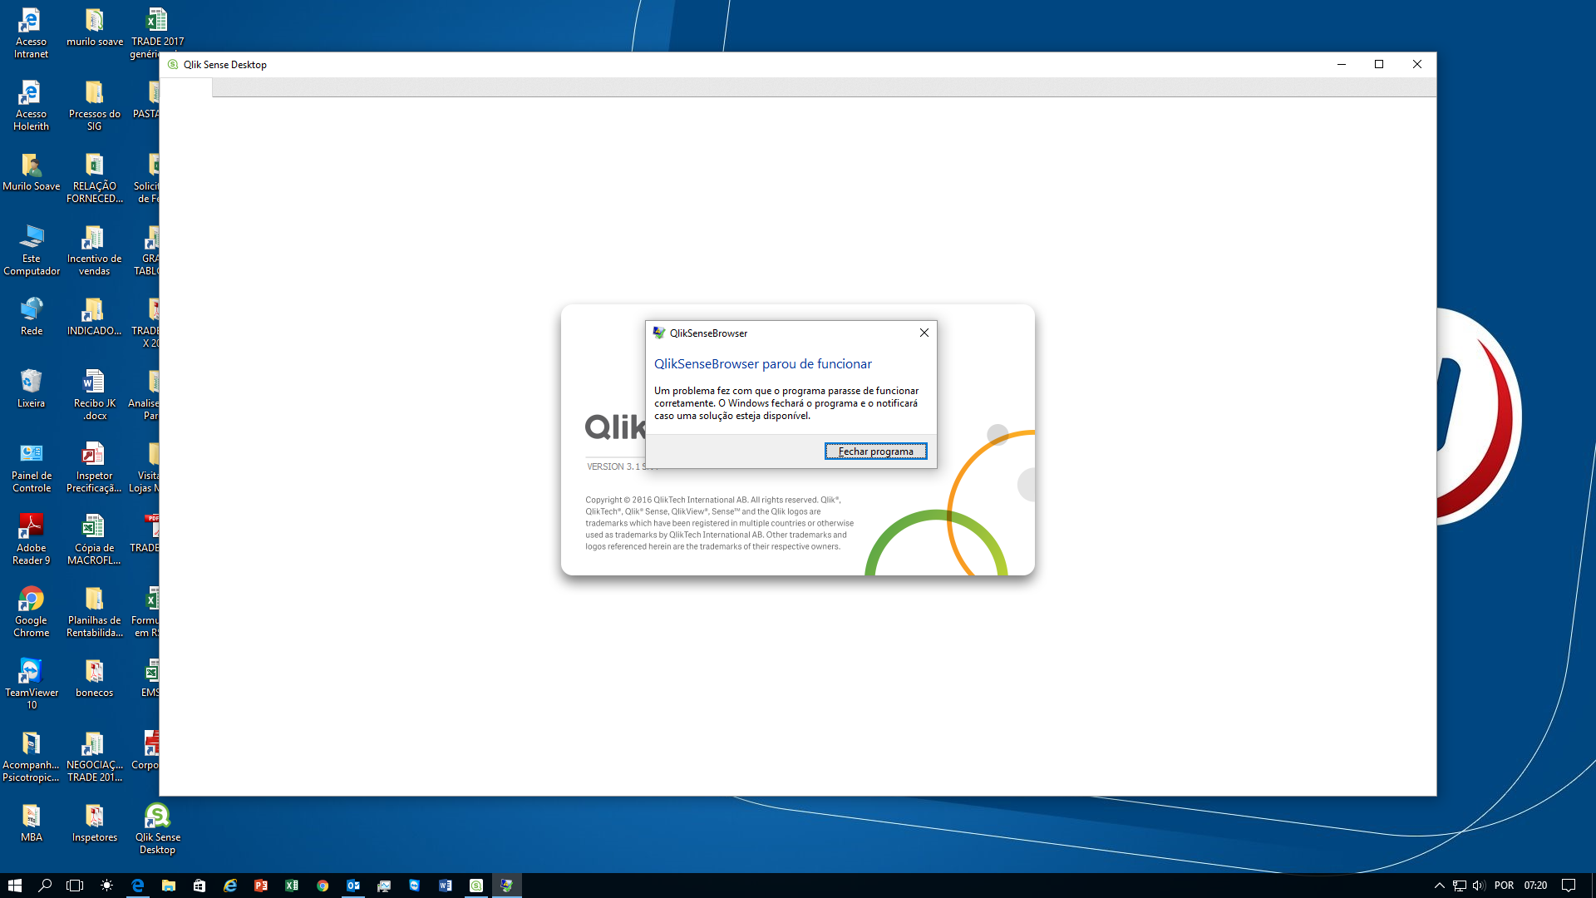
Task: Click the MBA desktop icon
Action: (x=31, y=822)
